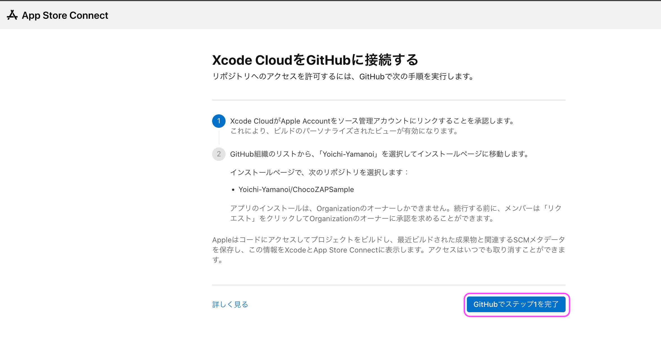Click the Organization owner install note paragraph
The height and width of the screenshot is (352, 661).
[x=396, y=213]
